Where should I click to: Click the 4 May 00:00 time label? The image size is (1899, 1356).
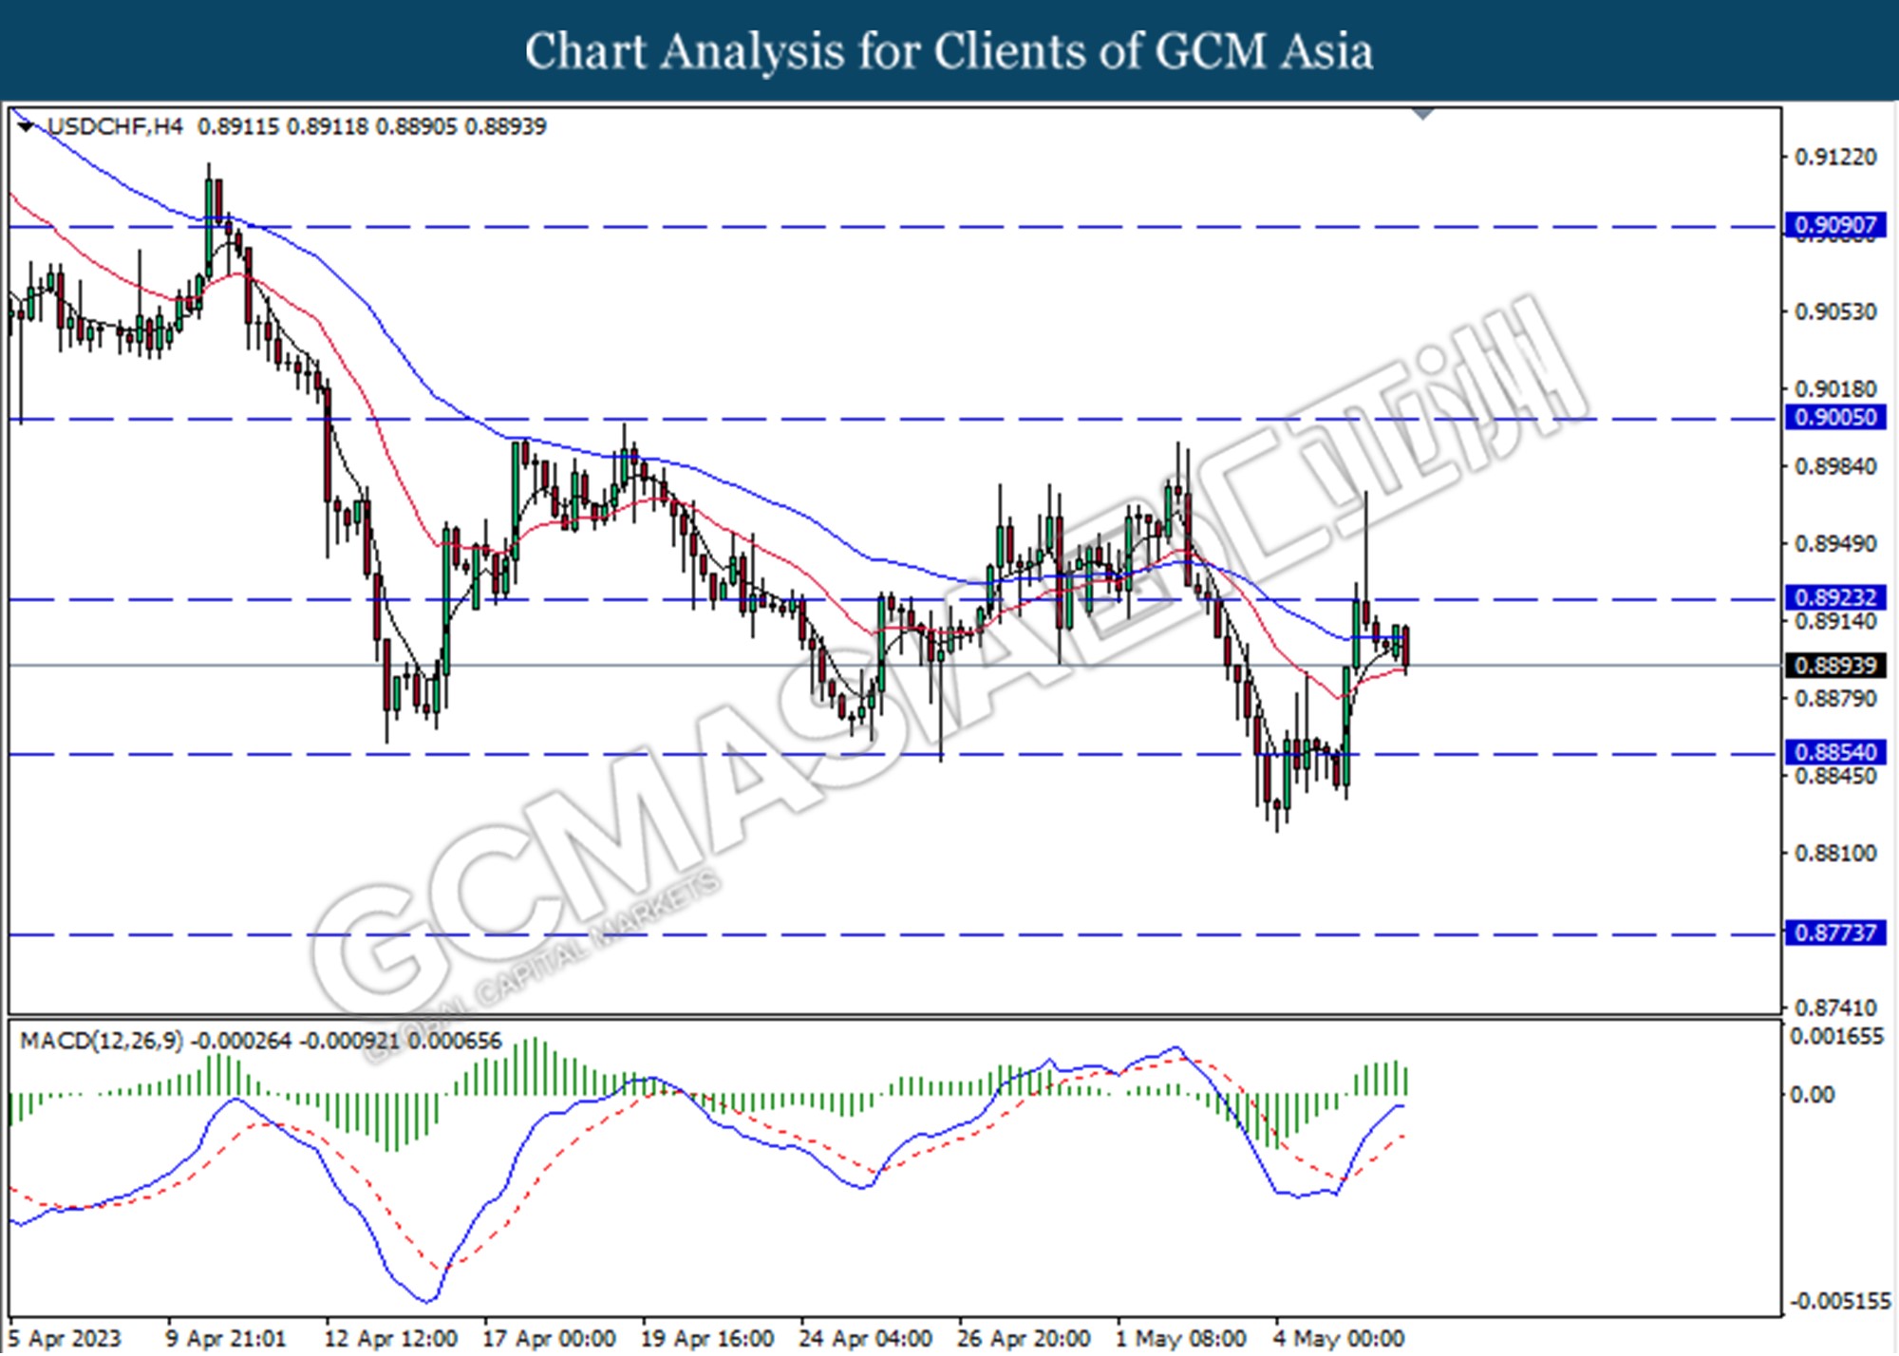pos(1339,1339)
